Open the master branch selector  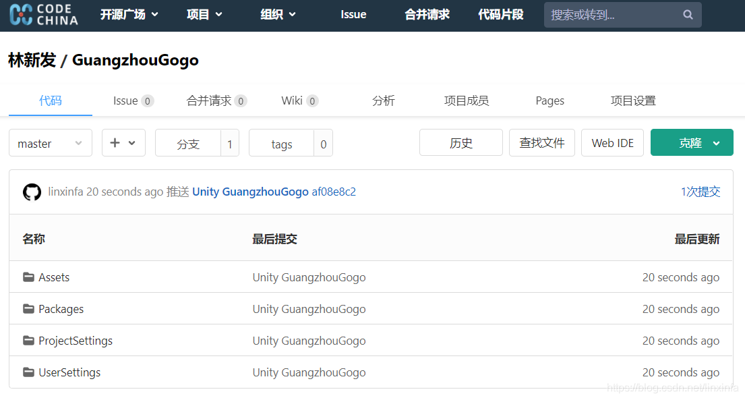pyautogui.click(x=51, y=143)
